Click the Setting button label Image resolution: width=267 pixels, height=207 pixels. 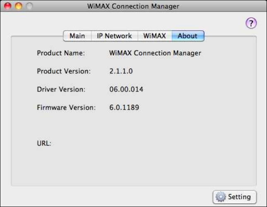[x=239, y=197]
